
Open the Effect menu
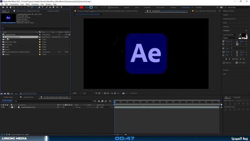point(28,4)
